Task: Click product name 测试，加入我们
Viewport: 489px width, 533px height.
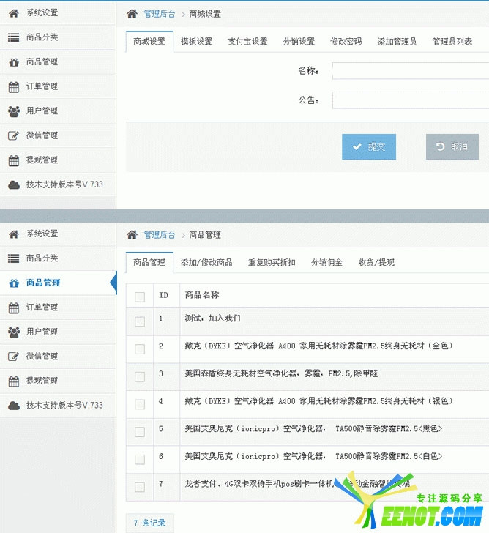Action: tap(213, 318)
